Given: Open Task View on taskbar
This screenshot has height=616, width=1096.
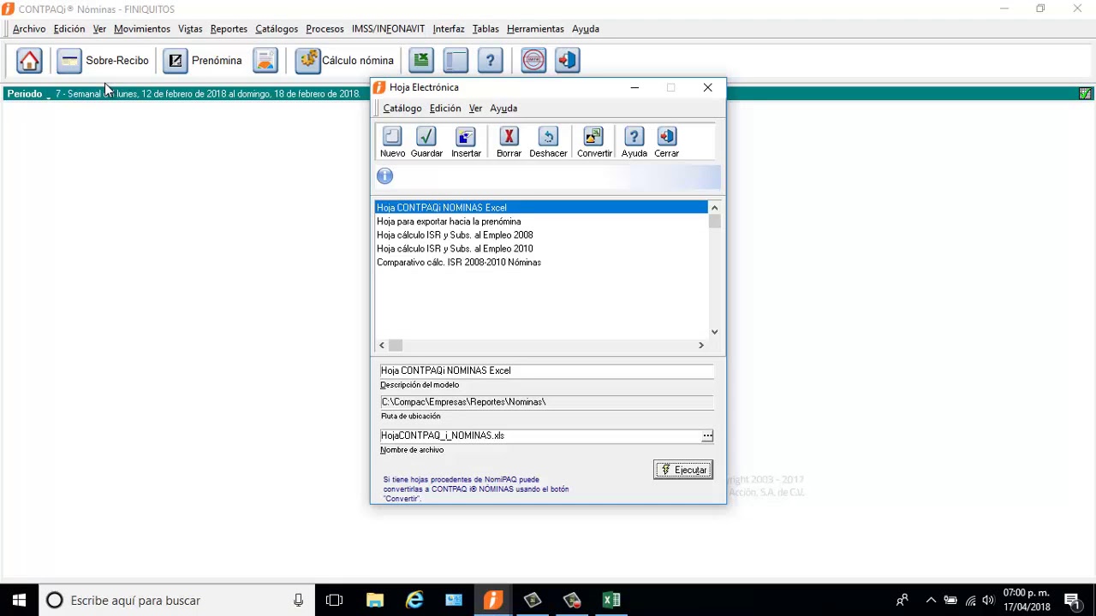Looking at the screenshot, I should click(x=335, y=601).
